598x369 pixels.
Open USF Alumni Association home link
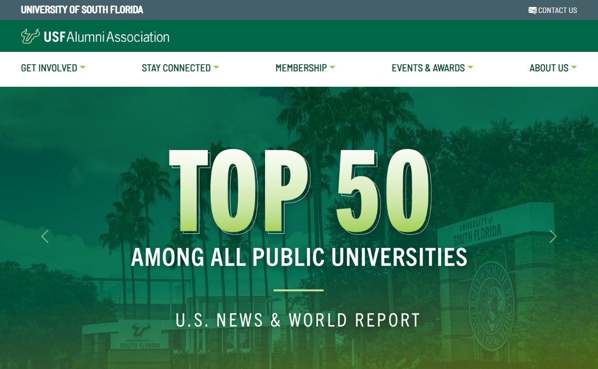[95, 36]
